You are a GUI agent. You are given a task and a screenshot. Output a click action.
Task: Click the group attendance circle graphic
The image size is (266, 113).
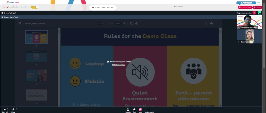[193, 71]
